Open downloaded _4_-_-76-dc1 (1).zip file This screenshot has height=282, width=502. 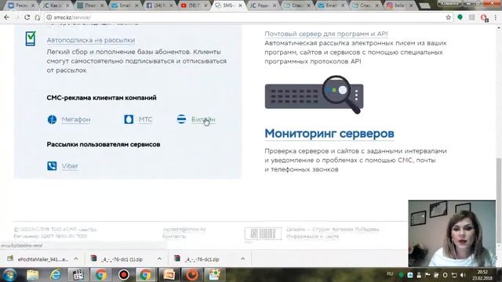click(x=117, y=259)
